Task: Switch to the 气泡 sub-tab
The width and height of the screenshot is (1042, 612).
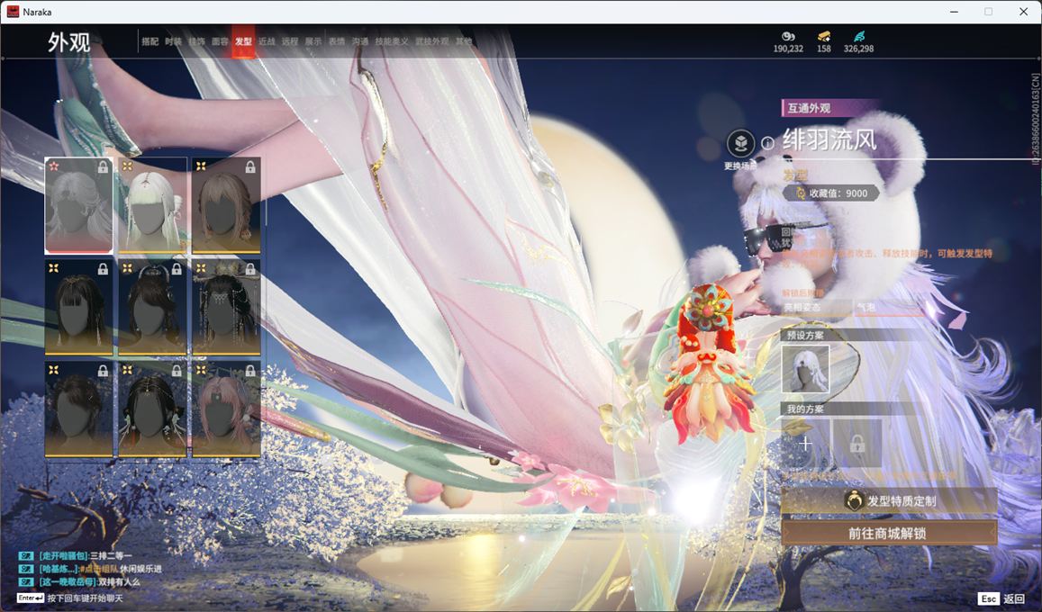Action: [888, 307]
